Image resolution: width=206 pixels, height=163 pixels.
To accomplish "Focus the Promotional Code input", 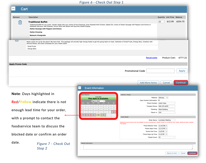I will click(x=160, y=71).
